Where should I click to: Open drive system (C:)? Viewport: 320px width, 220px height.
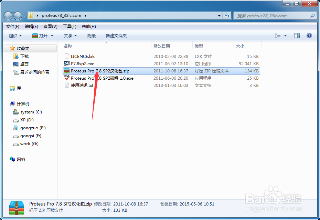[x=31, y=112]
